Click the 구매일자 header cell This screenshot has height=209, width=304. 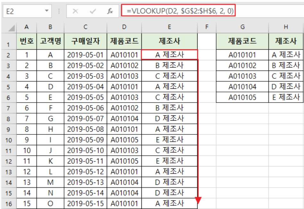pos(85,41)
